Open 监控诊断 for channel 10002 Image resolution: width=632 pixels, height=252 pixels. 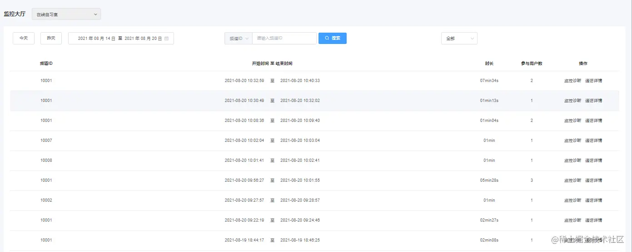[x=572, y=200]
